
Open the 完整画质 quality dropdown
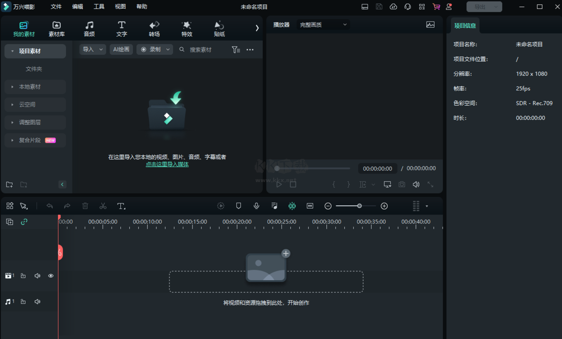323,25
